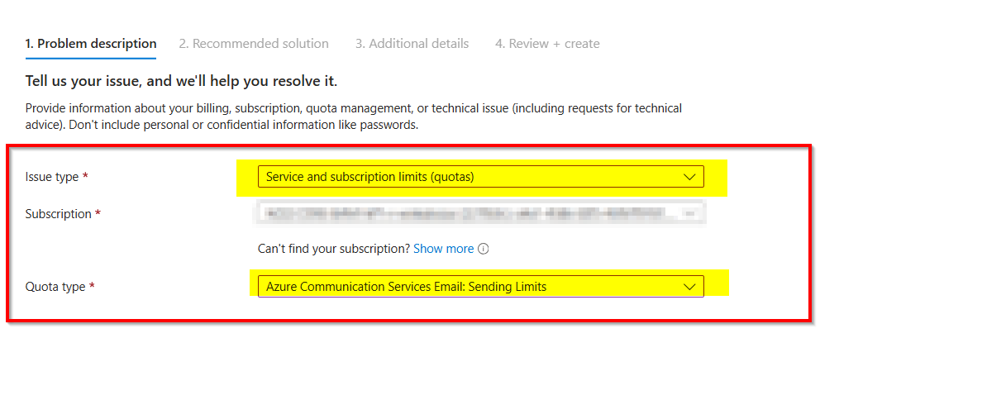Click the Show more link
Viewport: 982px width, 419px height.
pos(443,249)
